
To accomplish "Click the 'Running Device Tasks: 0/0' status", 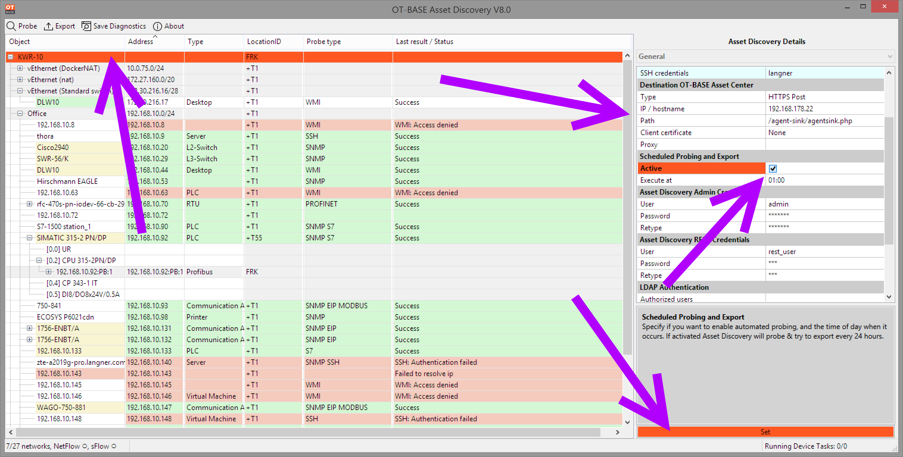I will [x=806, y=446].
